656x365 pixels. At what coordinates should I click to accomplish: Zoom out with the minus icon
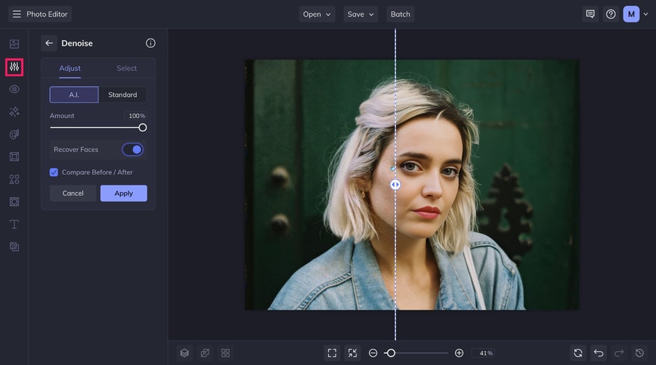tap(372, 353)
